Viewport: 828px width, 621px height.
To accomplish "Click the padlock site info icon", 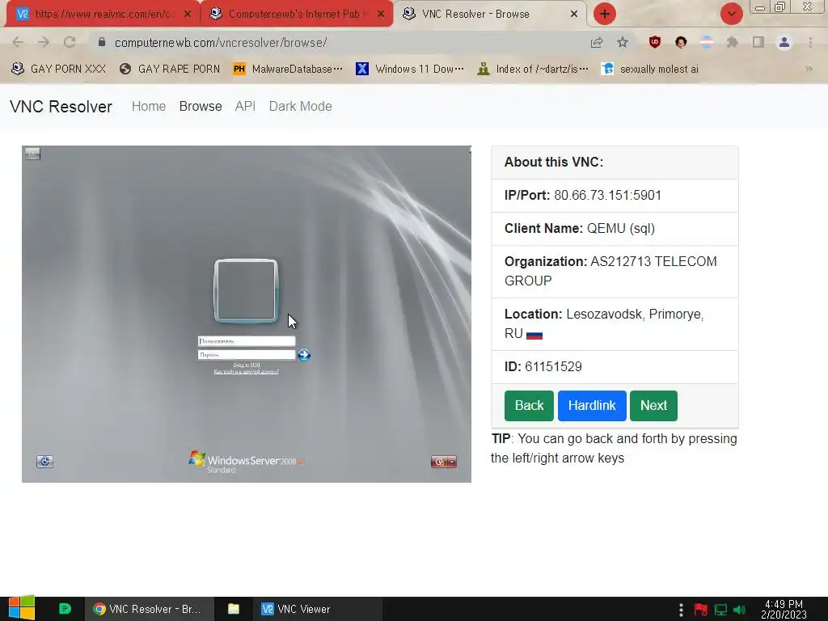I will tap(101, 42).
